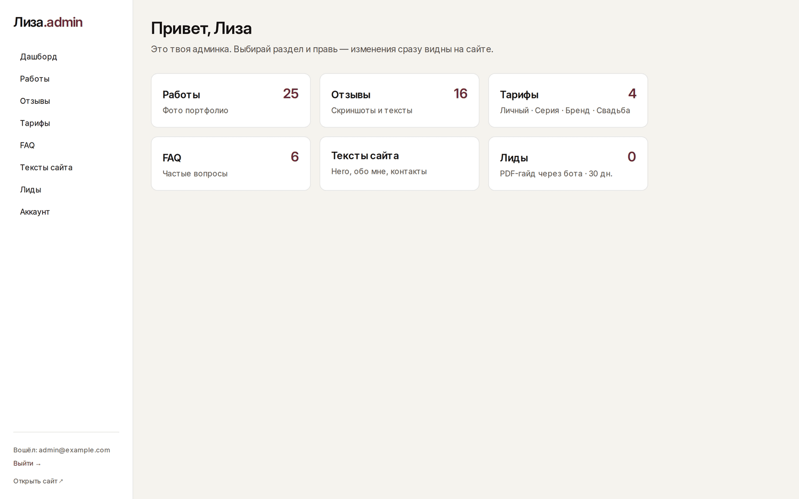Screen dimensions: 799x499
Task: Click Выйти logout link
Action: [27, 463]
